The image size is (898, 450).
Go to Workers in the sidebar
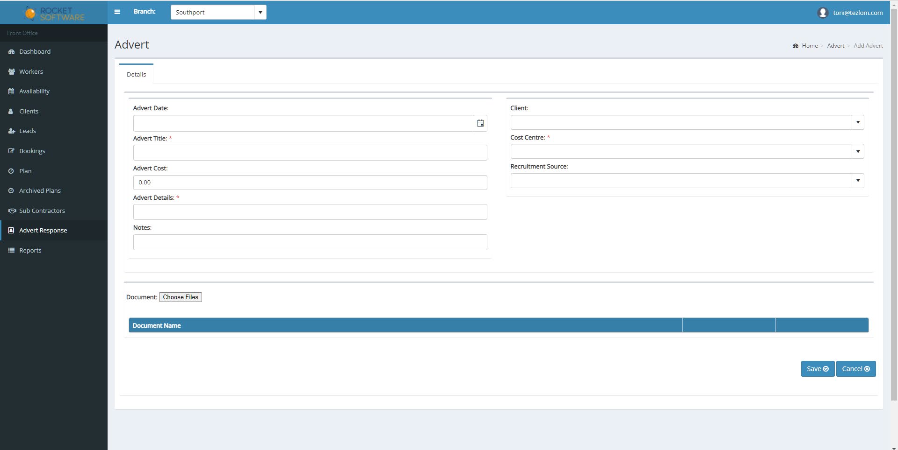pos(31,71)
